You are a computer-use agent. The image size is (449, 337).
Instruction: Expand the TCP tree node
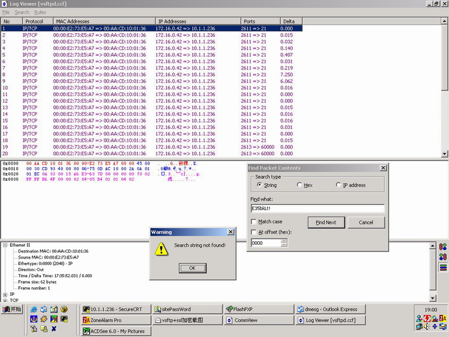[5, 300]
